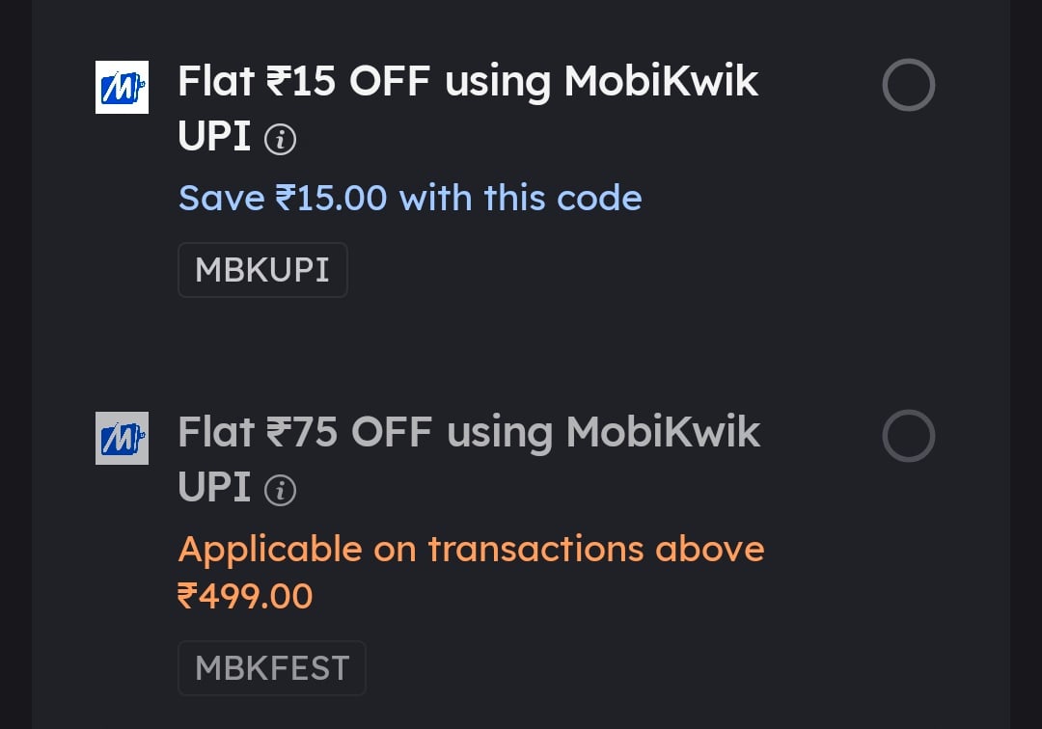Viewport: 1042px width, 729px height.
Task: Click the MobiKwik logo beside the ₹15 offer
Action: [x=122, y=87]
